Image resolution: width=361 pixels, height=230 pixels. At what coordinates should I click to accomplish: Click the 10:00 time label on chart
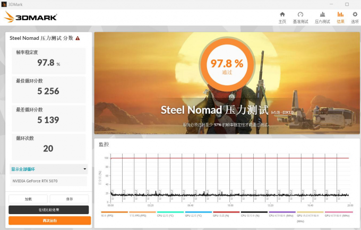(x=230, y=206)
